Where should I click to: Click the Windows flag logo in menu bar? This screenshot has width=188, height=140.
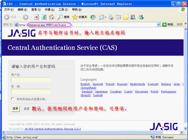[183, 10]
